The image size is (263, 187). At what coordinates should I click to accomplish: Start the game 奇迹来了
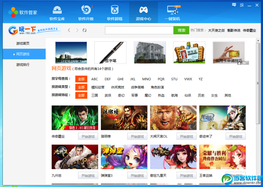(236, 137)
